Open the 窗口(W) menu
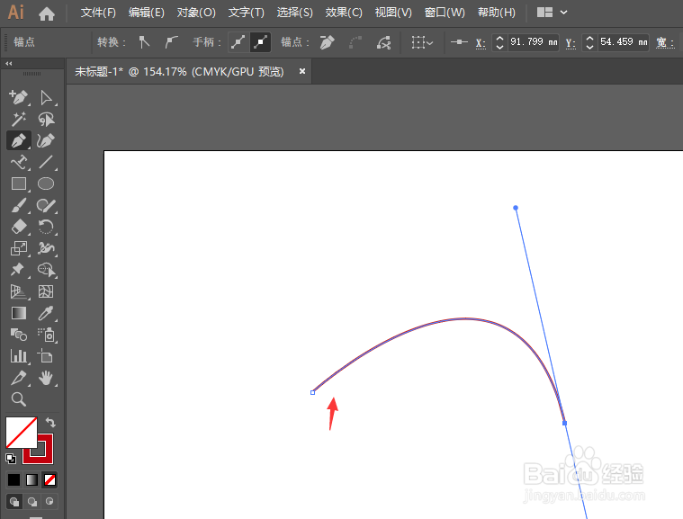This screenshot has width=683, height=519. (x=445, y=13)
